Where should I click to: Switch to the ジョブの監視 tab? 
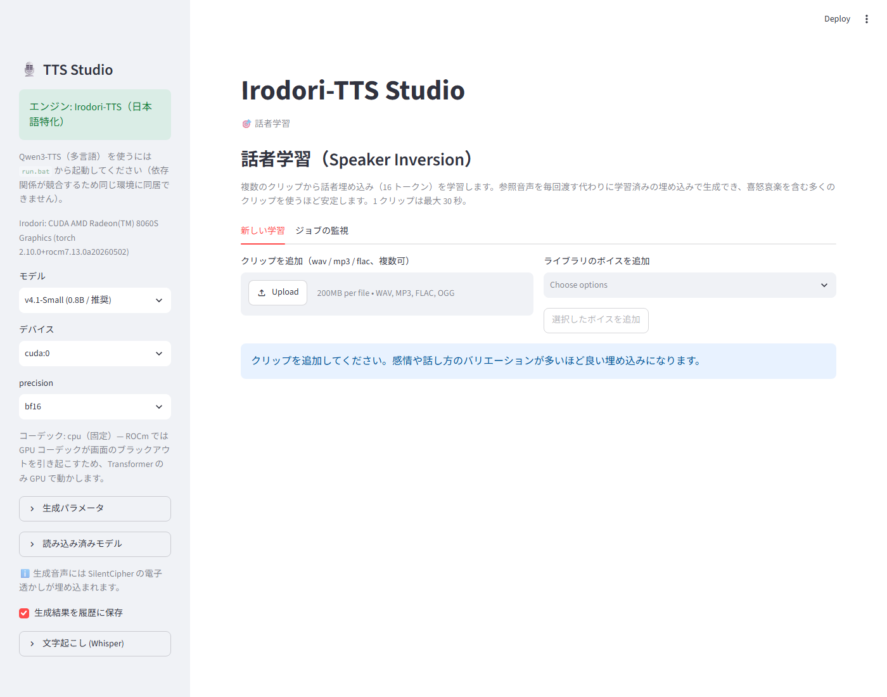point(322,231)
